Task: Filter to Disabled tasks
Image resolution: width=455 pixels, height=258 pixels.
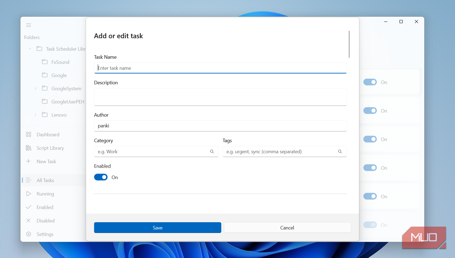Action: 46,221
